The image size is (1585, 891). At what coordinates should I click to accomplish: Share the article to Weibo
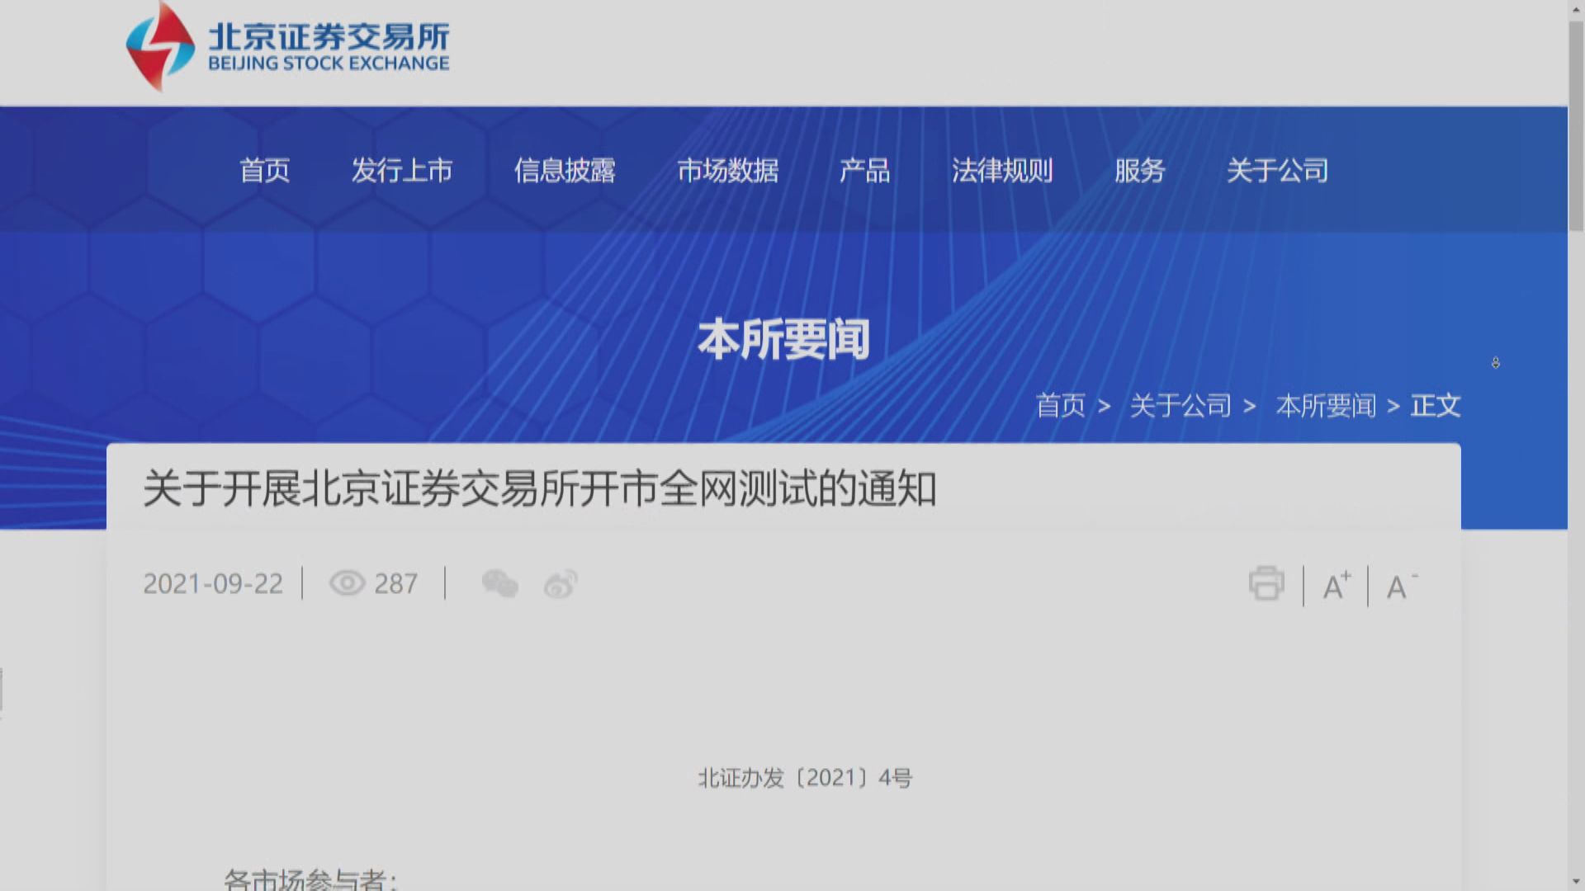(x=558, y=584)
